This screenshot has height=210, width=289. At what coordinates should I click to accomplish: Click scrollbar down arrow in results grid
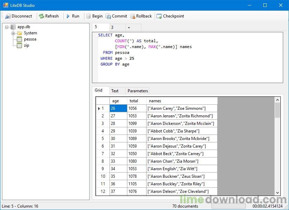pos(278,193)
